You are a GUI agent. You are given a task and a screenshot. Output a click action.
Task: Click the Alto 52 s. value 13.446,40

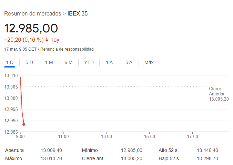[x=207, y=151]
